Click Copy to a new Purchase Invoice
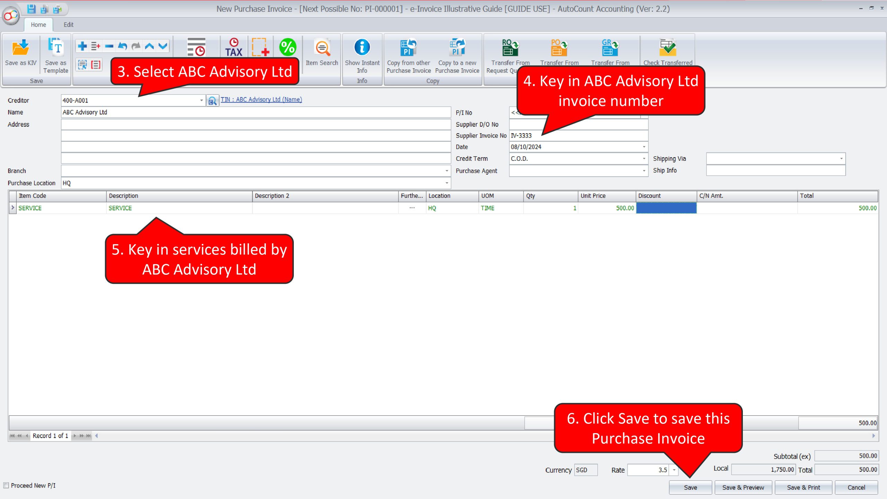Image resolution: width=887 pixels, height=499 pixels. (x=457, y=55)
